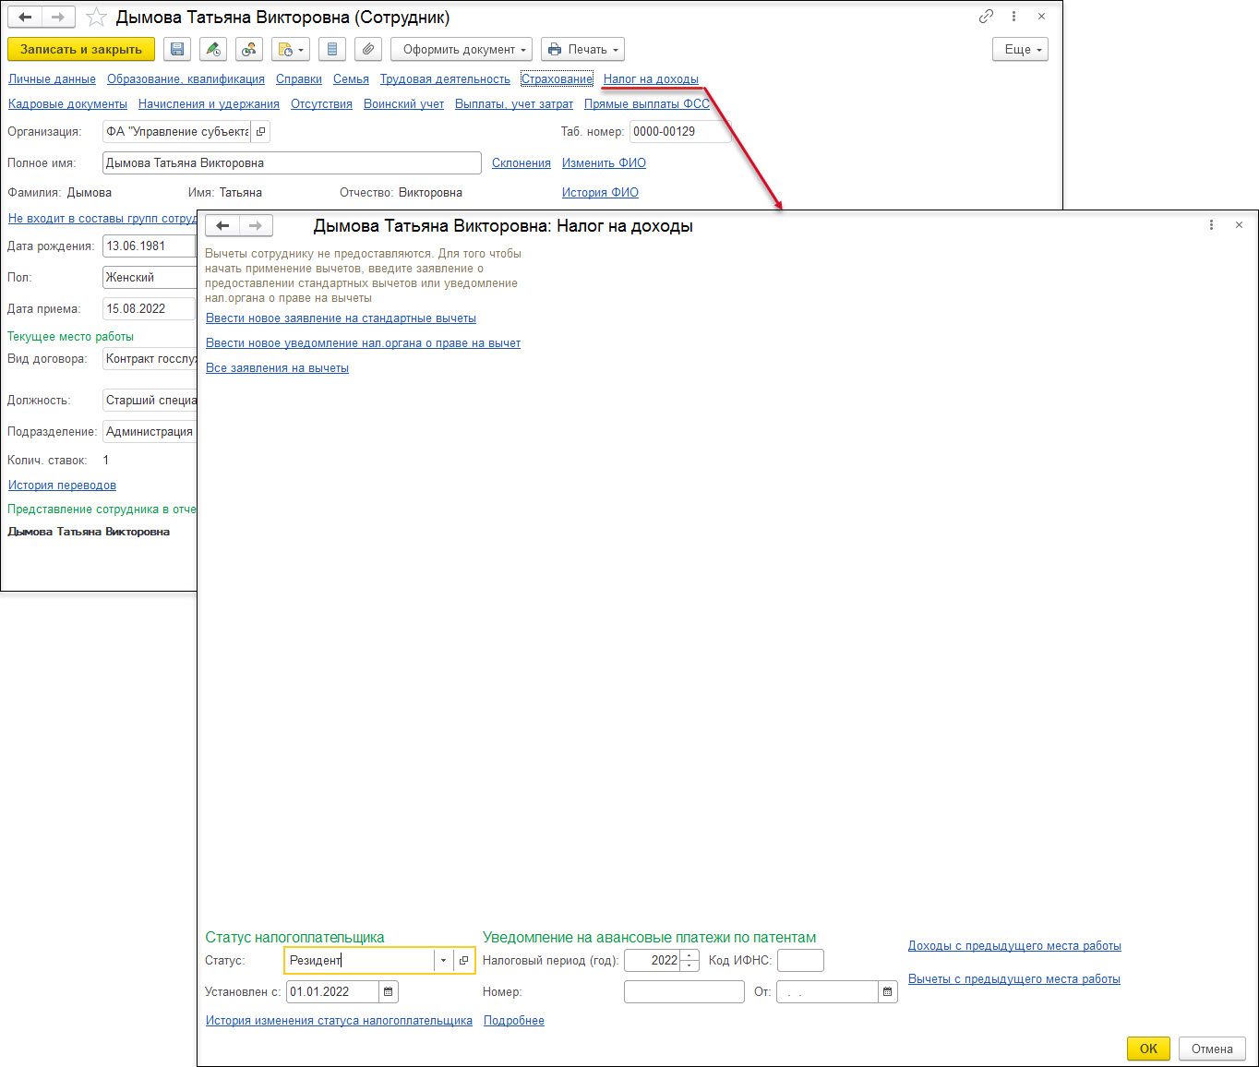Open attached files via the paperclip icon
This screenshot has width=1259, height=1067.
coord(368,49)
